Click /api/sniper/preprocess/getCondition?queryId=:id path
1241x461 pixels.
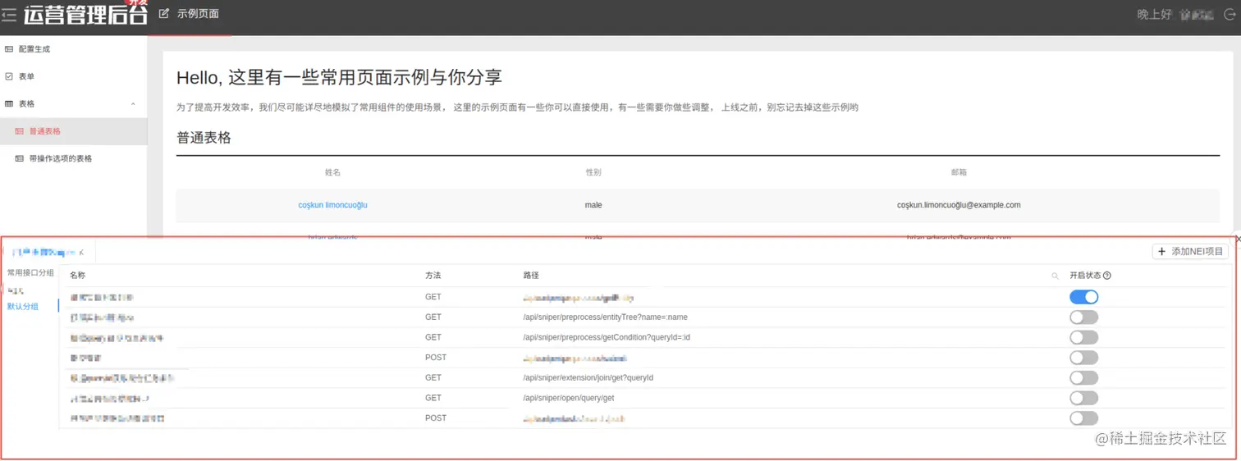tap(607, 337)
